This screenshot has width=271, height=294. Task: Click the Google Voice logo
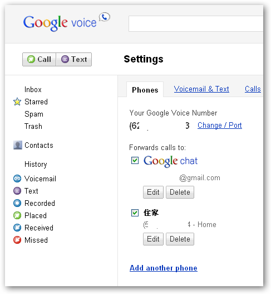tap(67, 22)
